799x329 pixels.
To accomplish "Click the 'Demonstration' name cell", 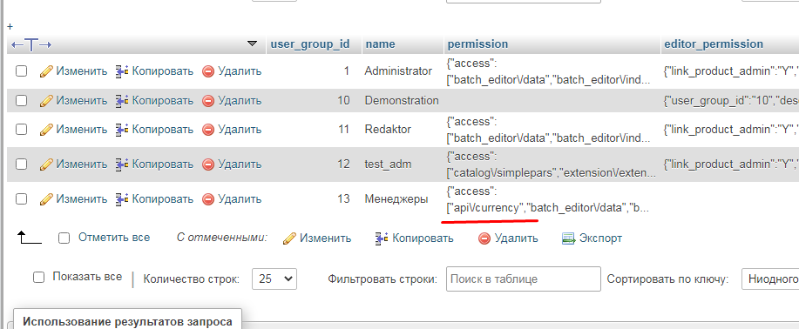I will coord(402,101).
